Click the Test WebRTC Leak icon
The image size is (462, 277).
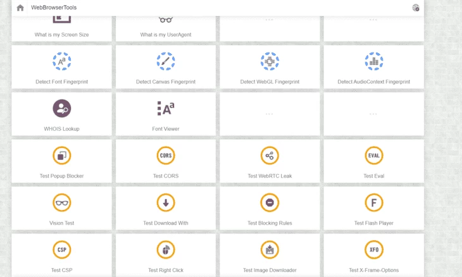click(270, 156)
